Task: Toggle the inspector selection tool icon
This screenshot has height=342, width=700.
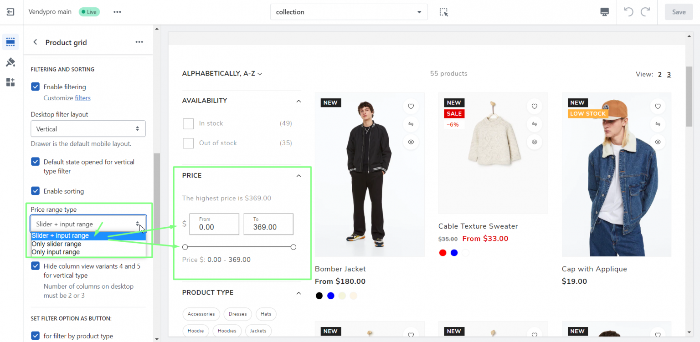Action: [444, 12]
